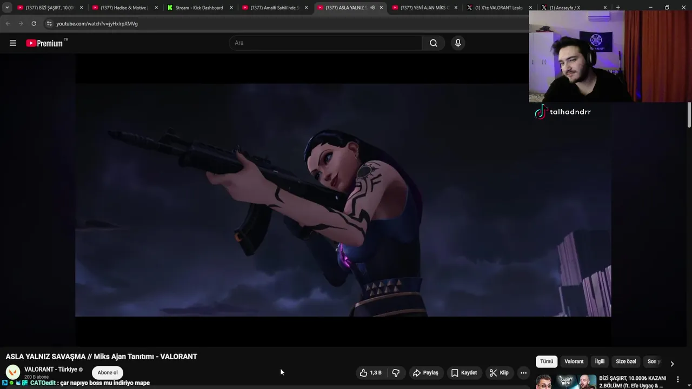Open the more actions three-dot menu
The height and width of the screenshot is (389, 692).
point(523,373)
